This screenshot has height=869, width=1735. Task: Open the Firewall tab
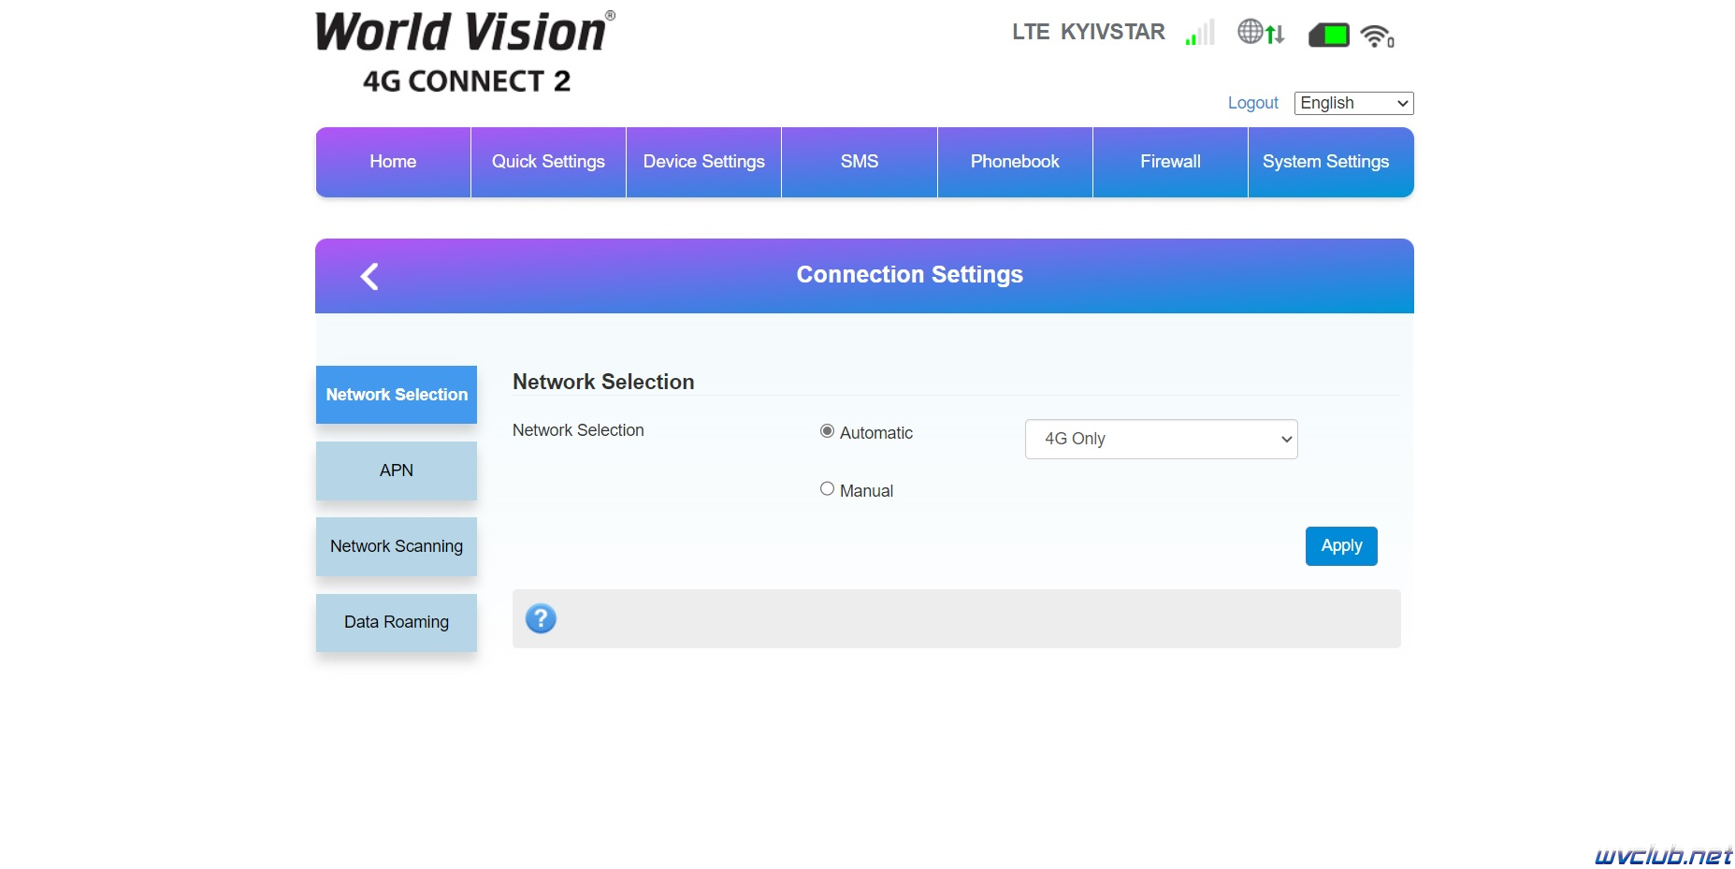click(1170, 162)
